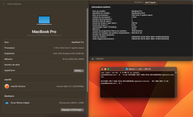Select the Processeur row value

pyautogui.click(x=69, y=48)
